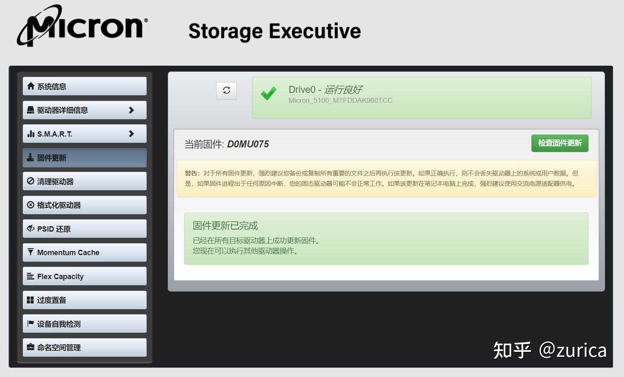Click the 清理驱动器 ban icon
This screenshot has width=624, height=377.
[x=31, y=181]
